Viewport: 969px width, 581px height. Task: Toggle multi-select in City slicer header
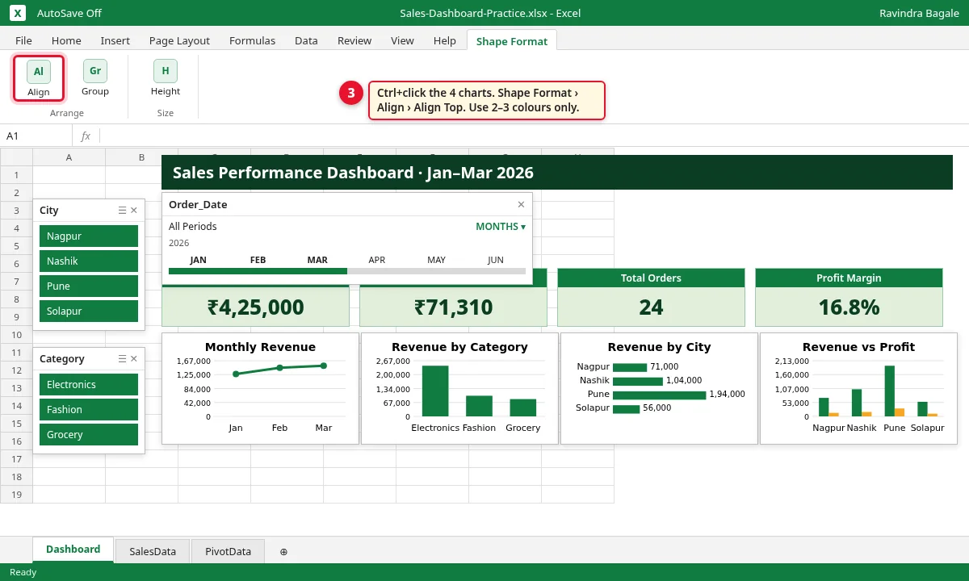(x=122, y=210)
